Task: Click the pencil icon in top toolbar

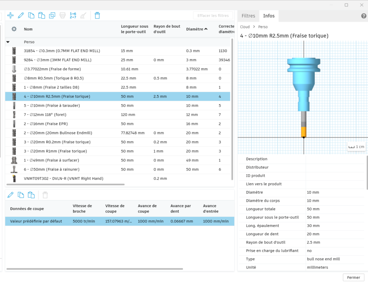Action: coord(21,15)
